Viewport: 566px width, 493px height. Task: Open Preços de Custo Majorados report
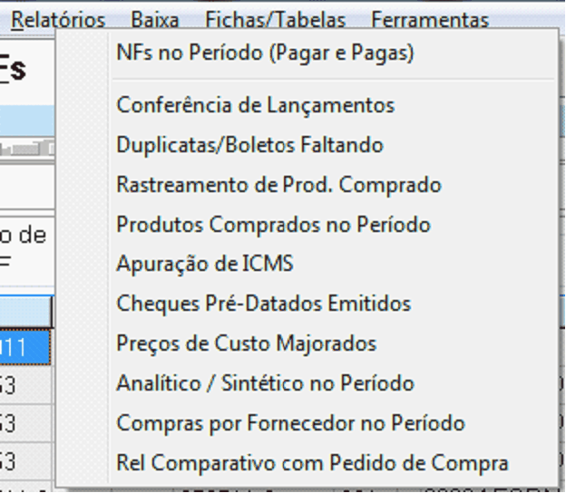[246, 343]
